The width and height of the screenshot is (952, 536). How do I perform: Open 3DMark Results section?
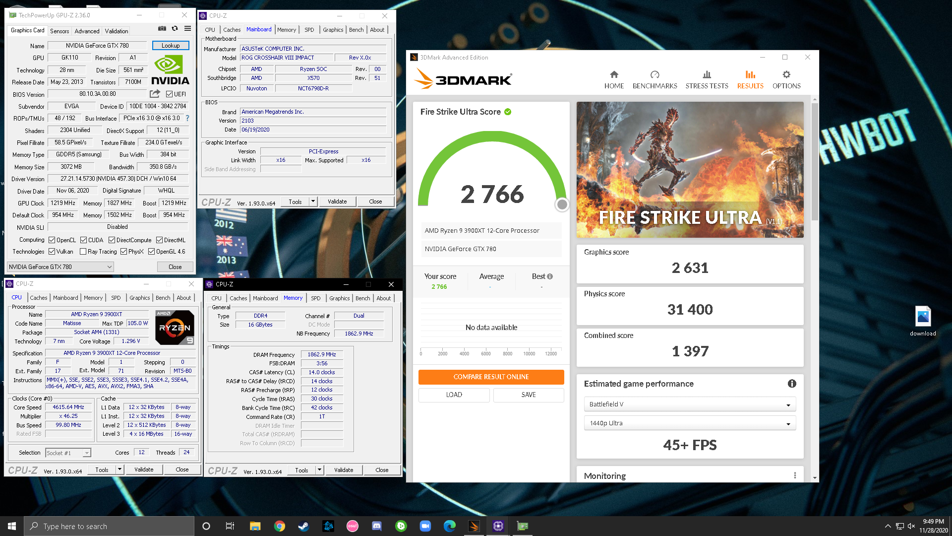[x=750, y=79]
